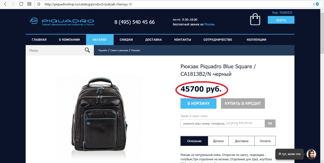Open the chat assistant avatar
Image resolution: width=324 pixels, height=163 pixels.
pyautogui.click(x=311, y=154)
